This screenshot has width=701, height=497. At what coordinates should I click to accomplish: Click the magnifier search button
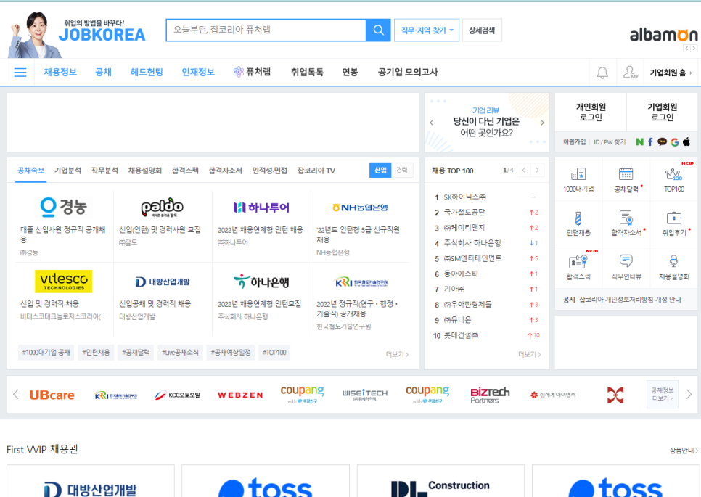[378, 30]
